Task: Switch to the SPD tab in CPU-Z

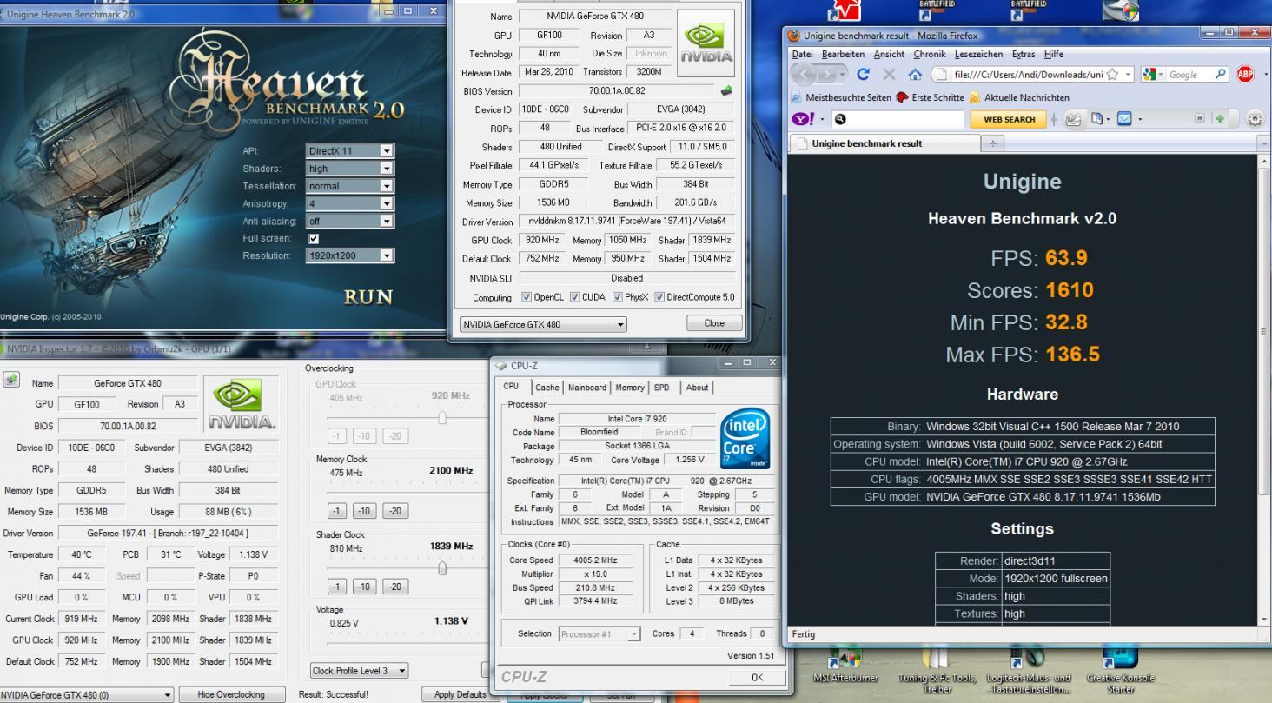Action: (664, 388)
